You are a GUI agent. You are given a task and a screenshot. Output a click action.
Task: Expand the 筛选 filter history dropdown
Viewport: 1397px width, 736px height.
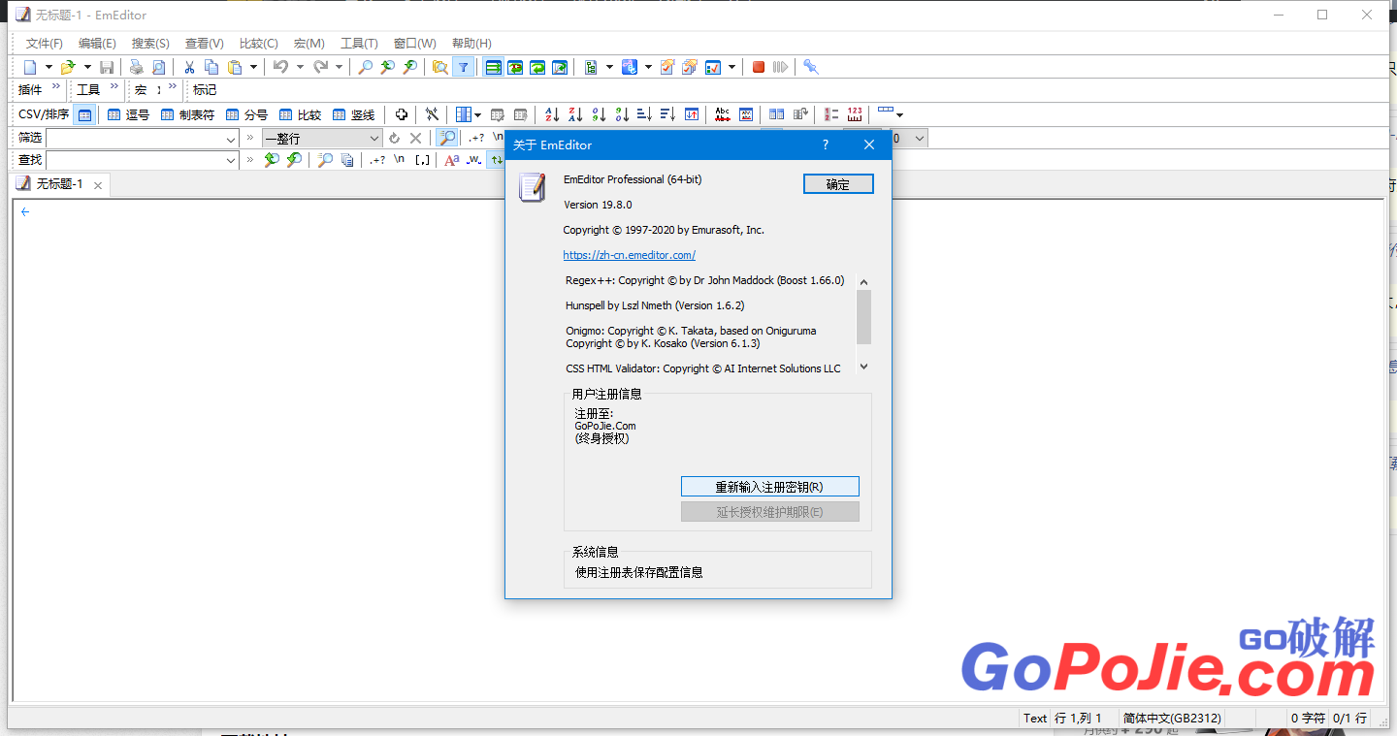(x=231, y=139)
